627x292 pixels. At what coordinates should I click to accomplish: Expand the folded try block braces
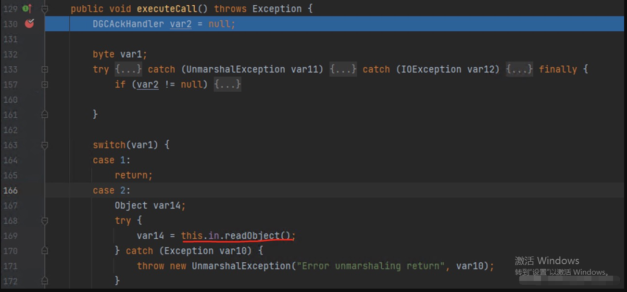pos(128,69)
